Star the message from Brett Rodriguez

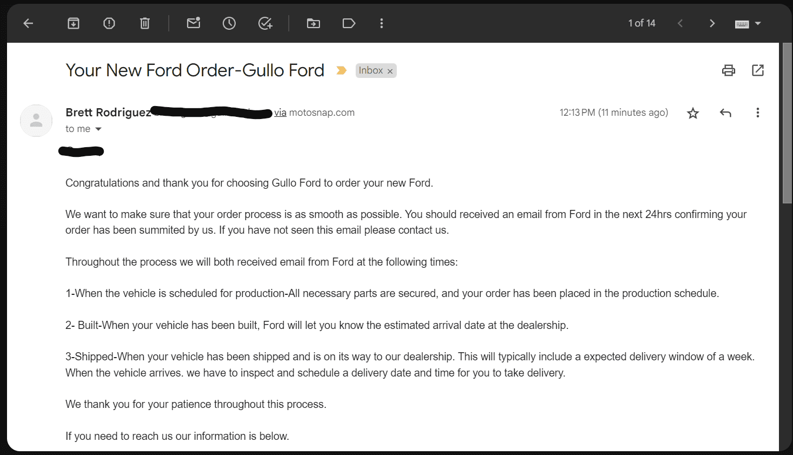click(693, 113)
